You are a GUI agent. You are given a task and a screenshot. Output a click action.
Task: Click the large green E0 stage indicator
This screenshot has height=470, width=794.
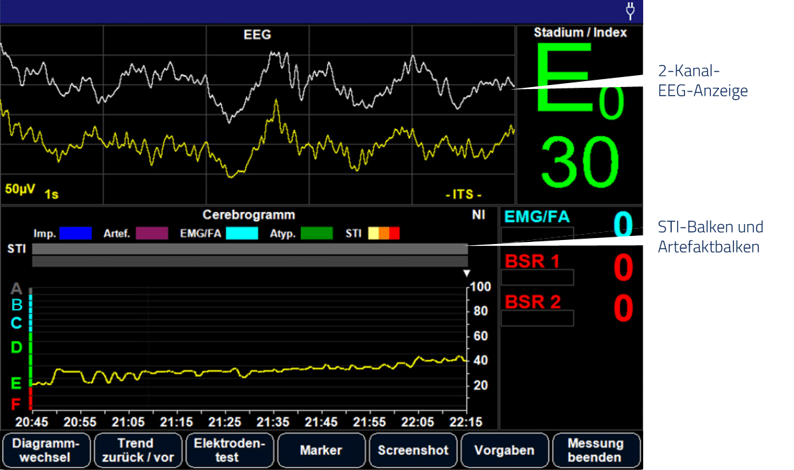(x=578, y=83)
